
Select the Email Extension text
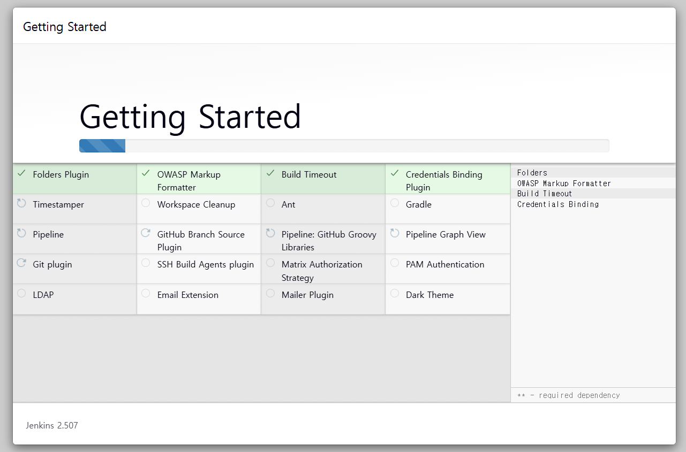pos(187,295)
